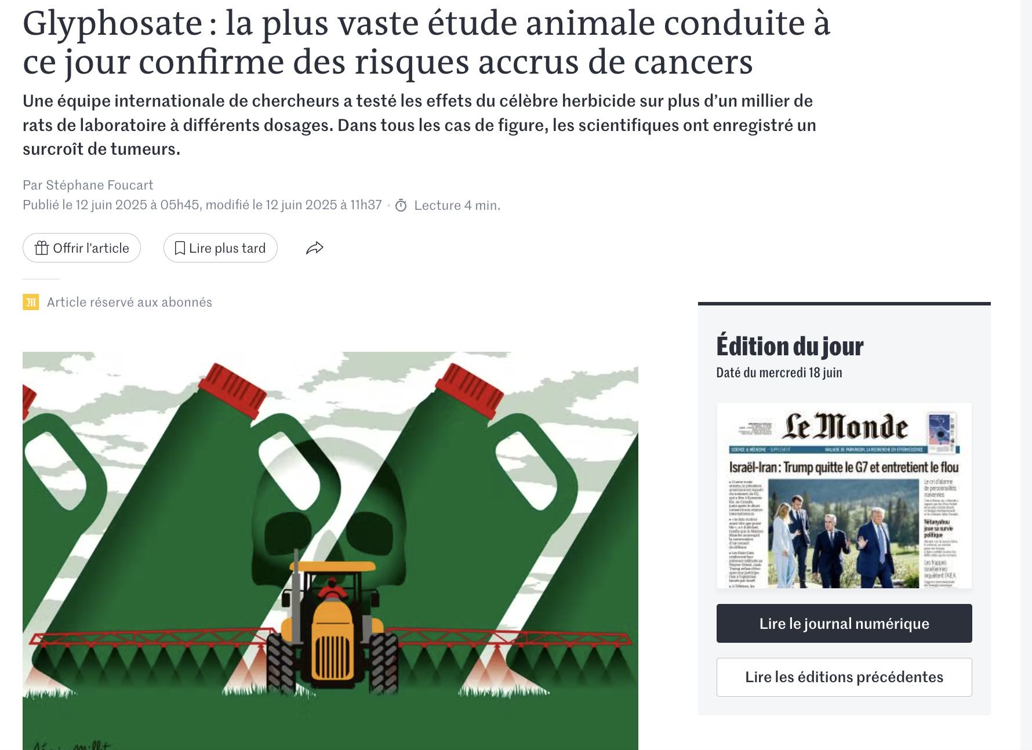Click the Le Monde front page thumbnail

(x=844, y=496)
